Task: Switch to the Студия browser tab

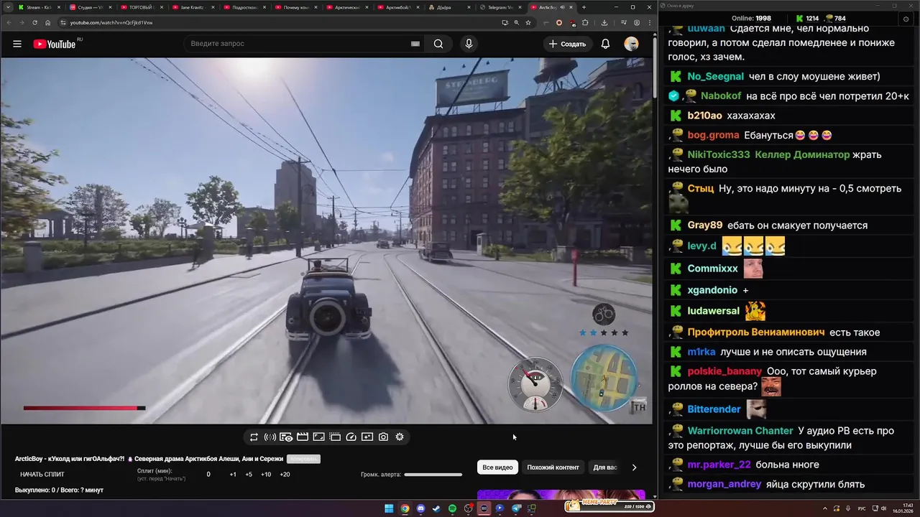Action: pos(91,7)
